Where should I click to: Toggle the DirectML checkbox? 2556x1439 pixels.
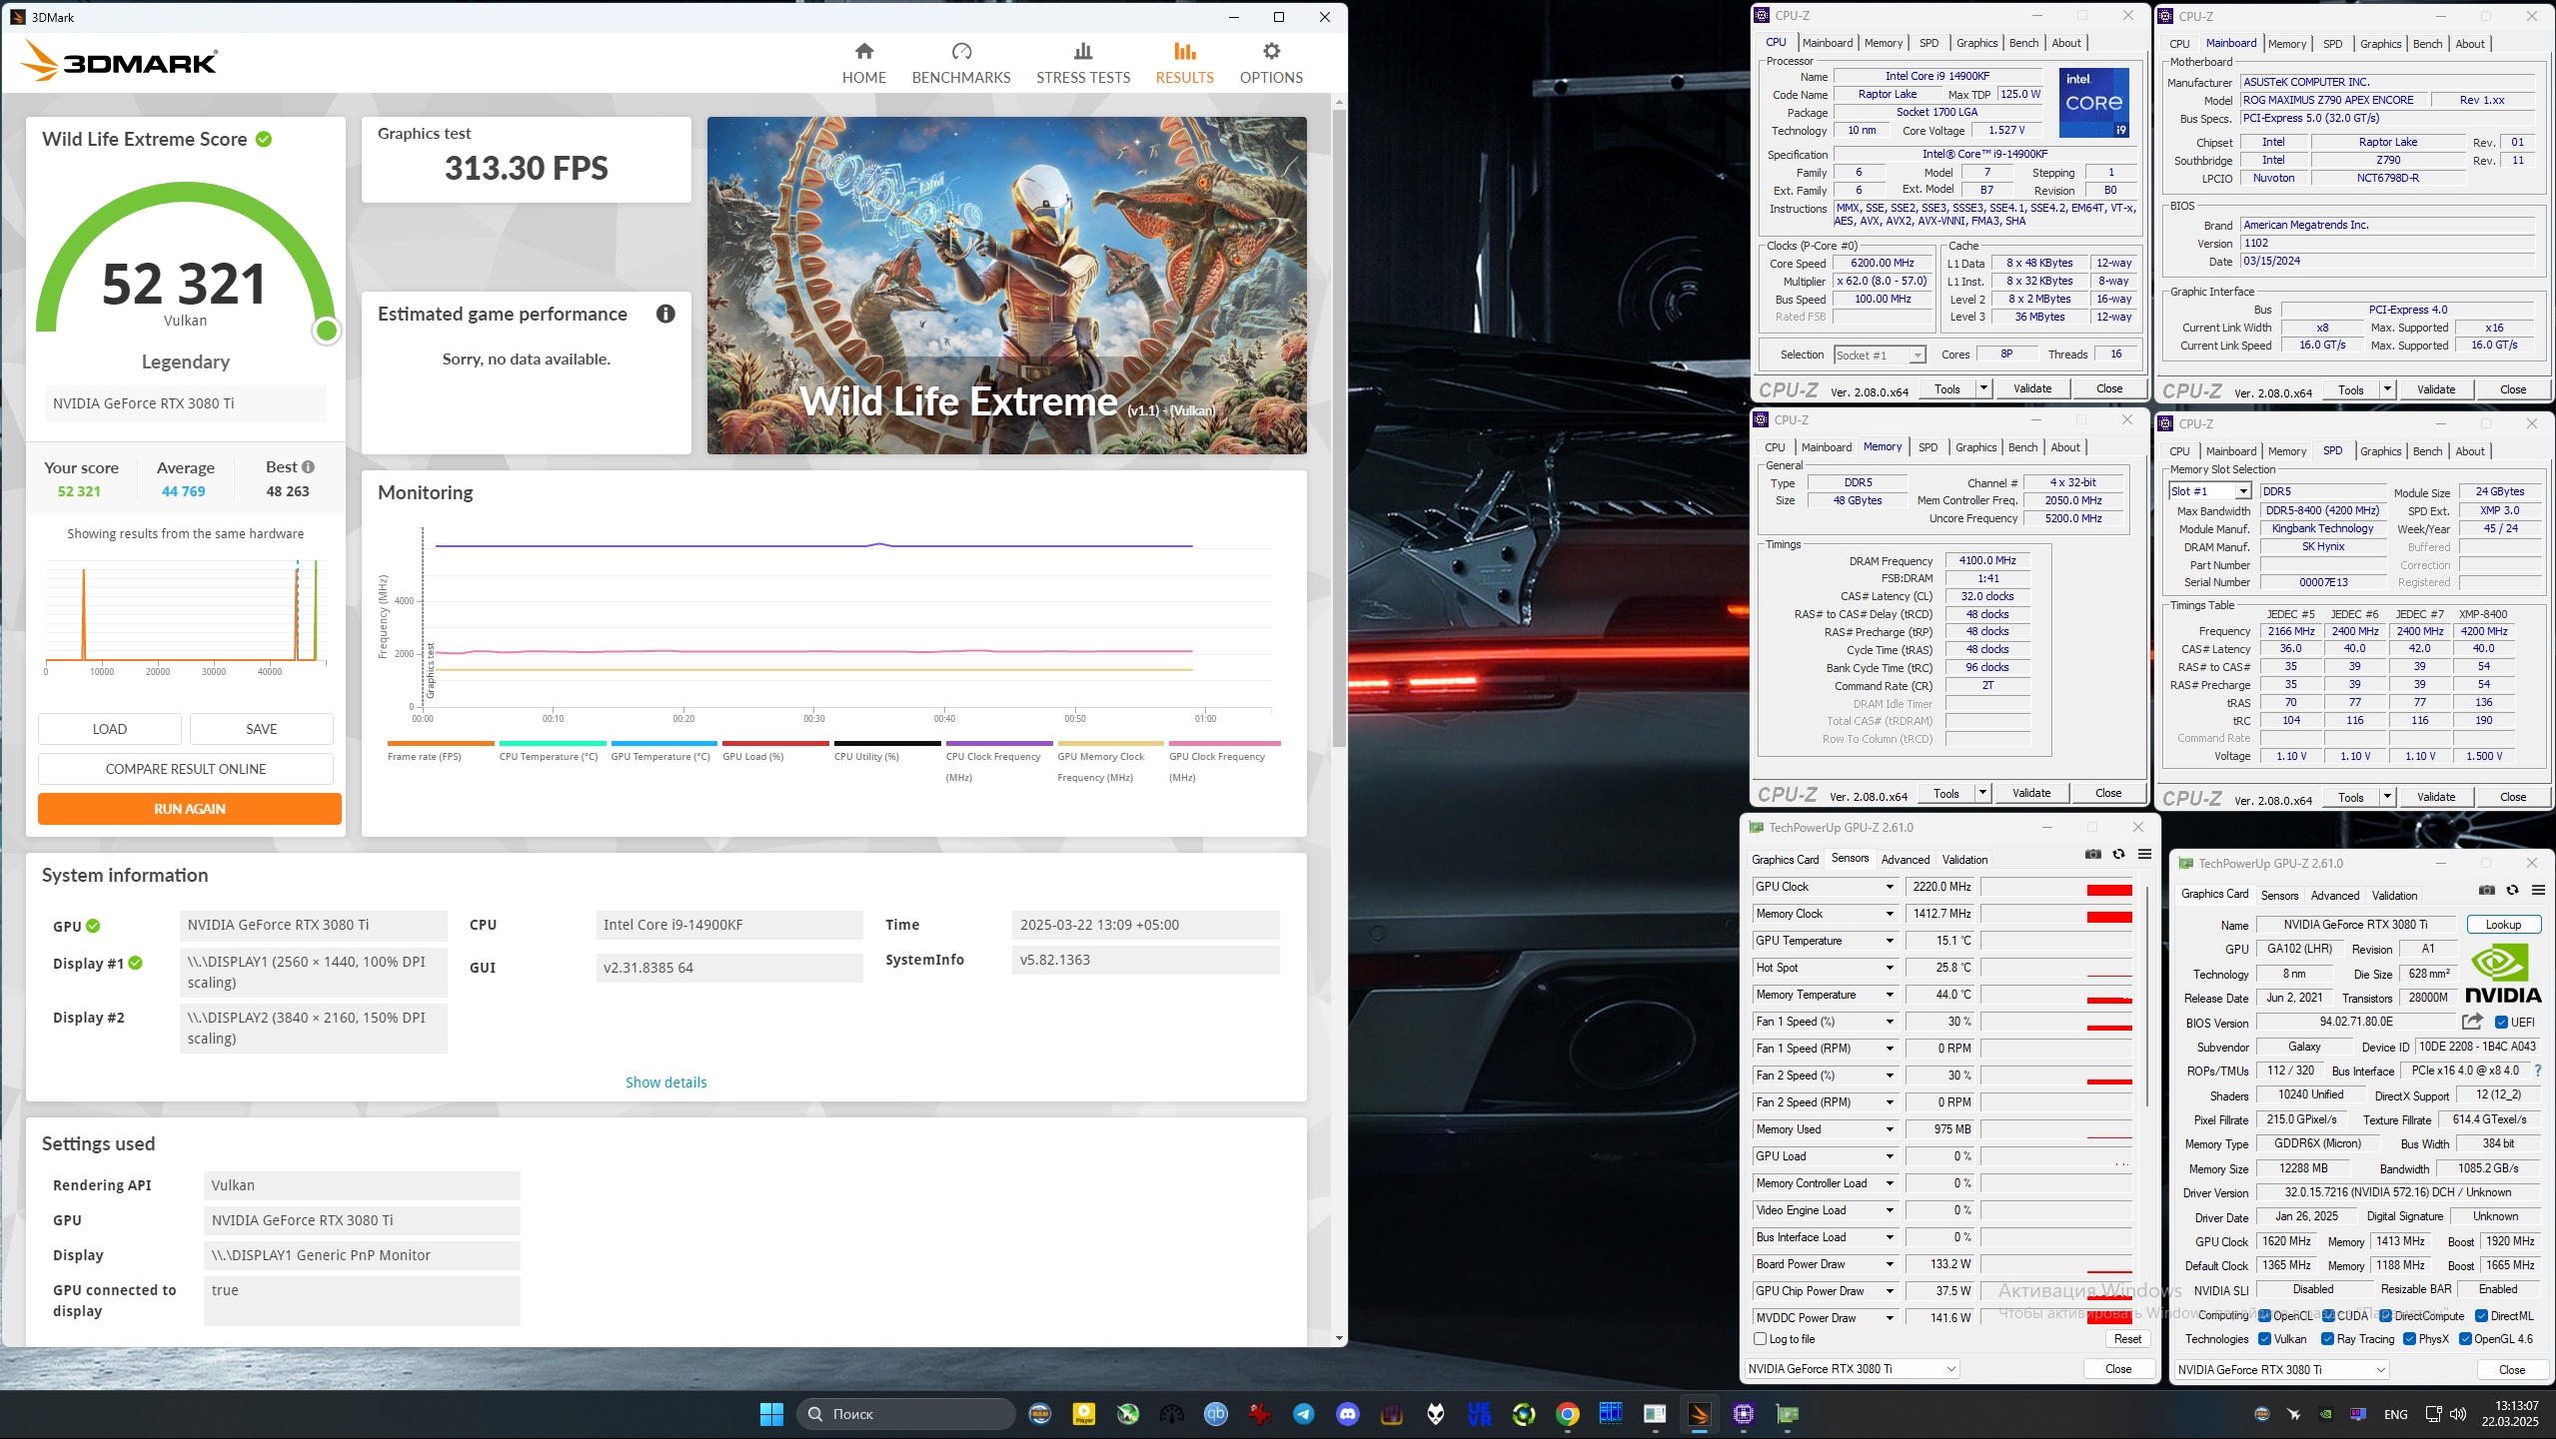[2481, 1315]
